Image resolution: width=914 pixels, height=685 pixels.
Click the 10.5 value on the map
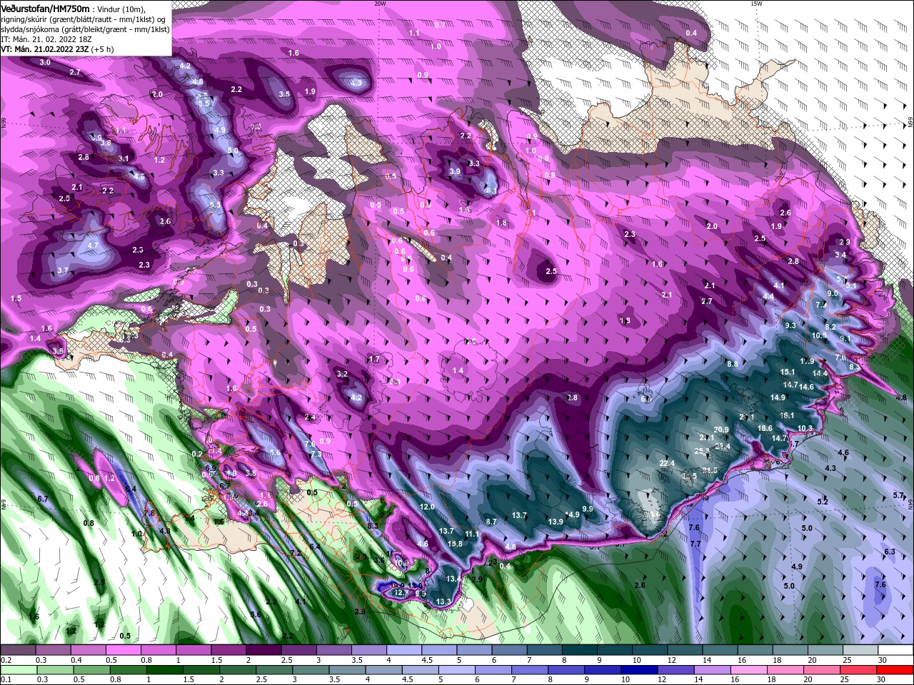819,335
